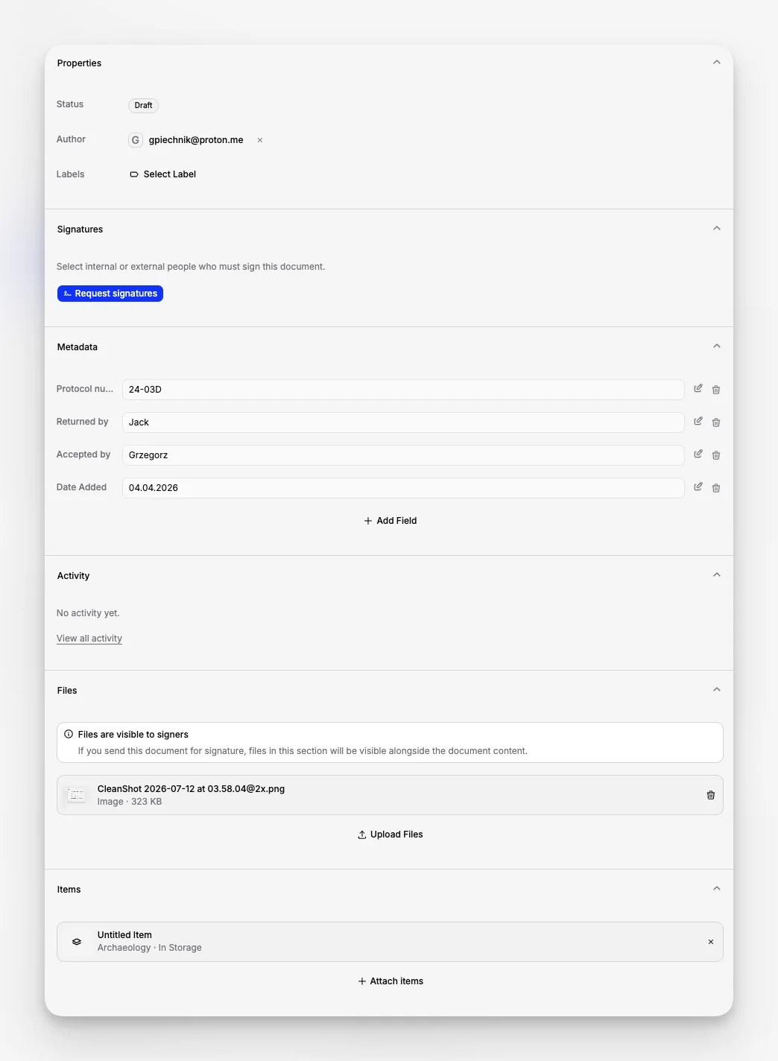778x1061 pixels.
Task: Remove author gpiechnik@proton.me
Action: point(260,140)
